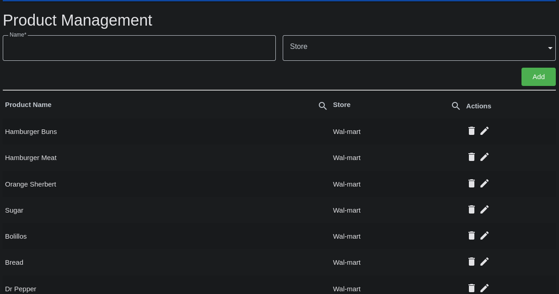Click the green Add button
The image size is (559, 294).
[538, 77]
